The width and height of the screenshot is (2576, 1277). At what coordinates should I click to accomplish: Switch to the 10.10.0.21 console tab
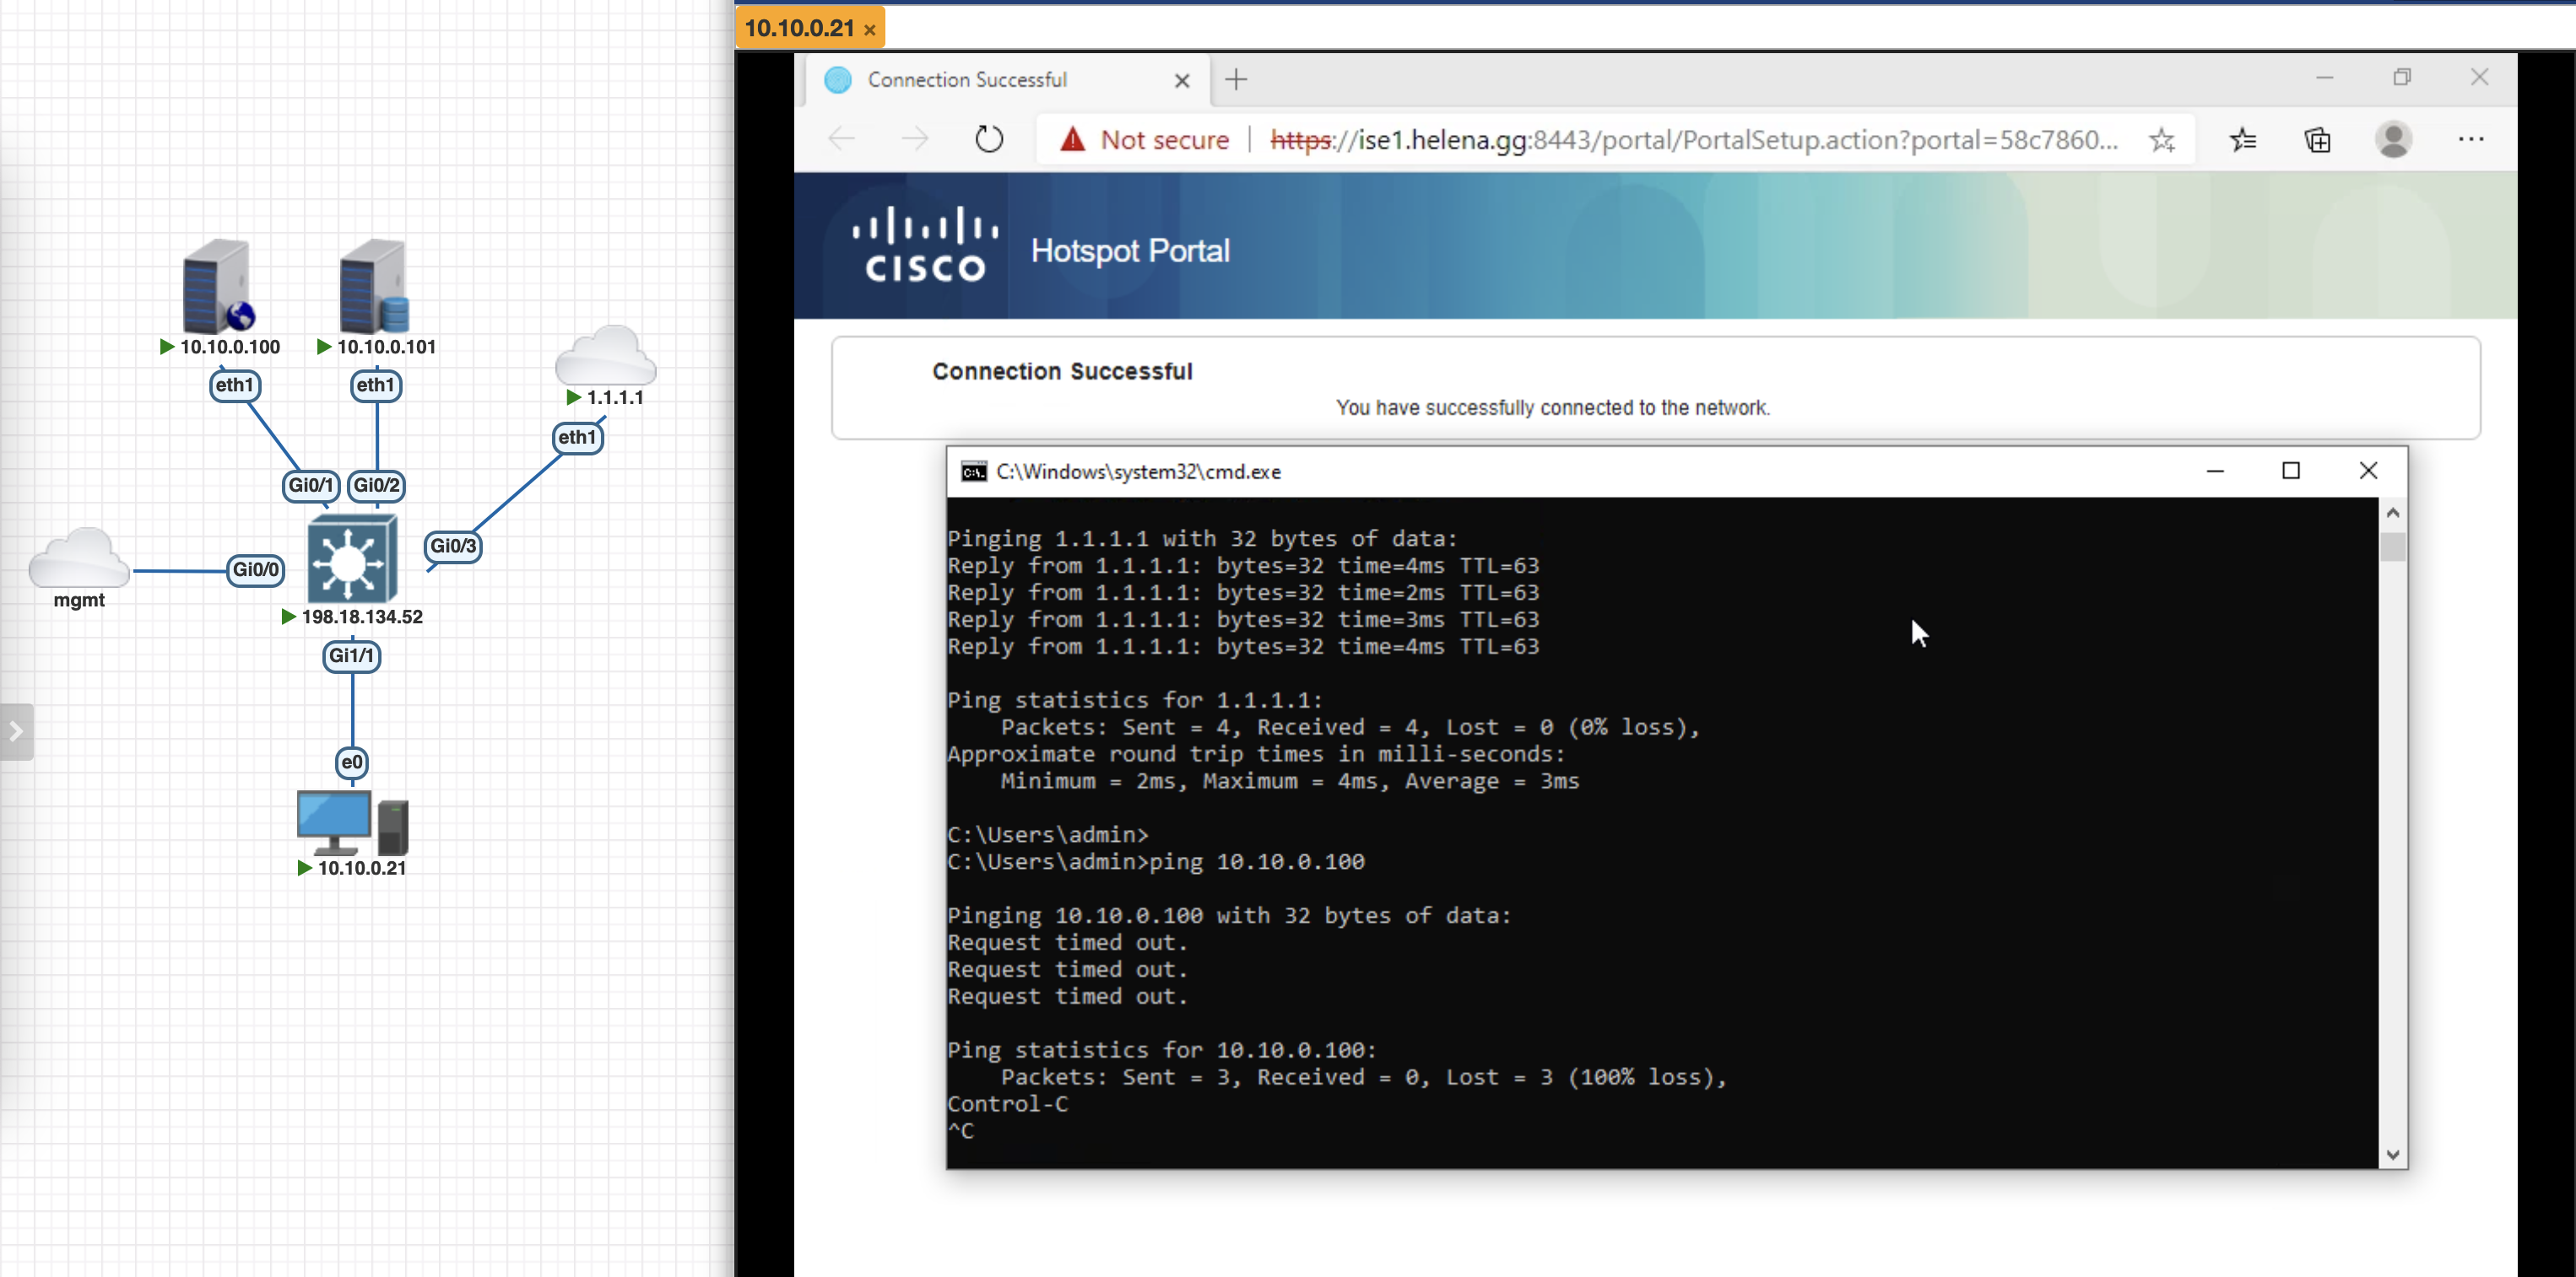pos(799,28)
